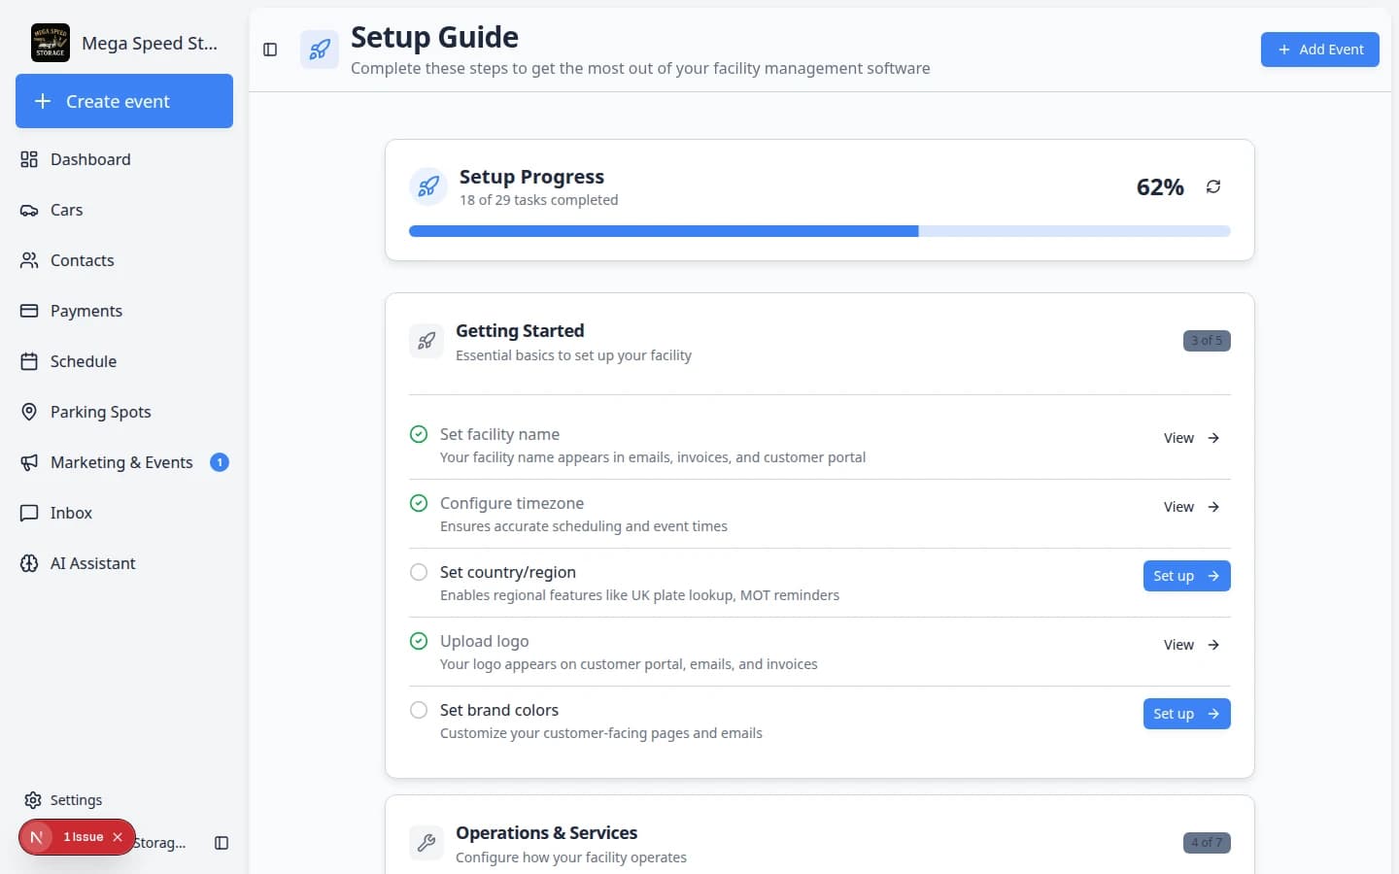Click the Cars car icon
1399x874 pixels.
[29, 210]
